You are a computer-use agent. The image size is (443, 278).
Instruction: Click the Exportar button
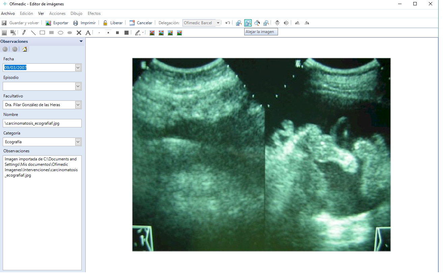(57, 23)
